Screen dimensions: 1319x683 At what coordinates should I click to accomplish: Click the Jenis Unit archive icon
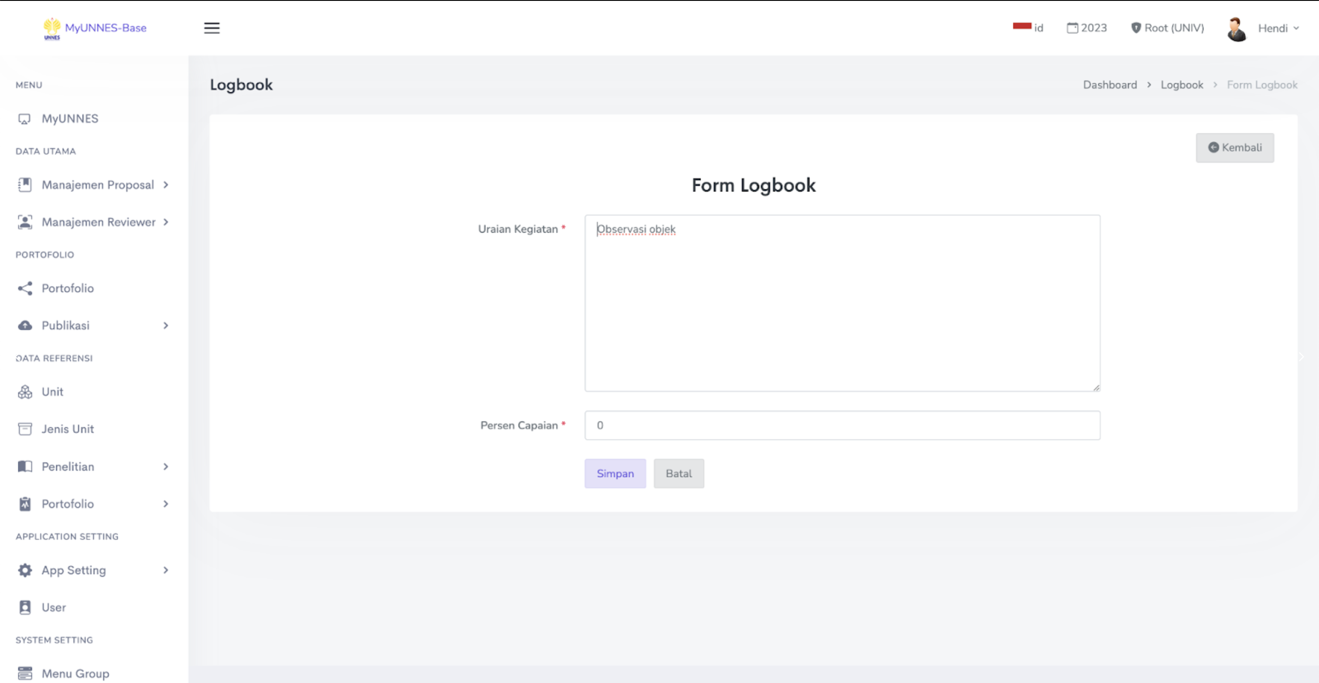click(x=24, y=429)
